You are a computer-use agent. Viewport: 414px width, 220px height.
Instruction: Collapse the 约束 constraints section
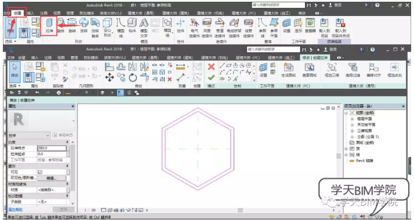coord(67,142)
